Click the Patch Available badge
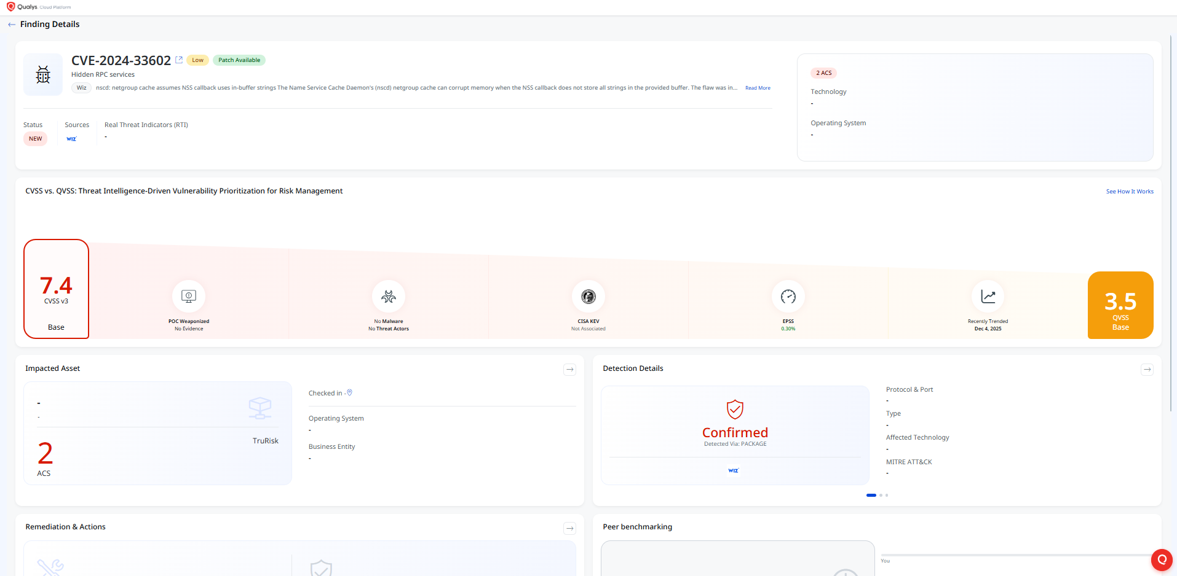This screenshot has width=1177, height=576. [x=239, y=60]
